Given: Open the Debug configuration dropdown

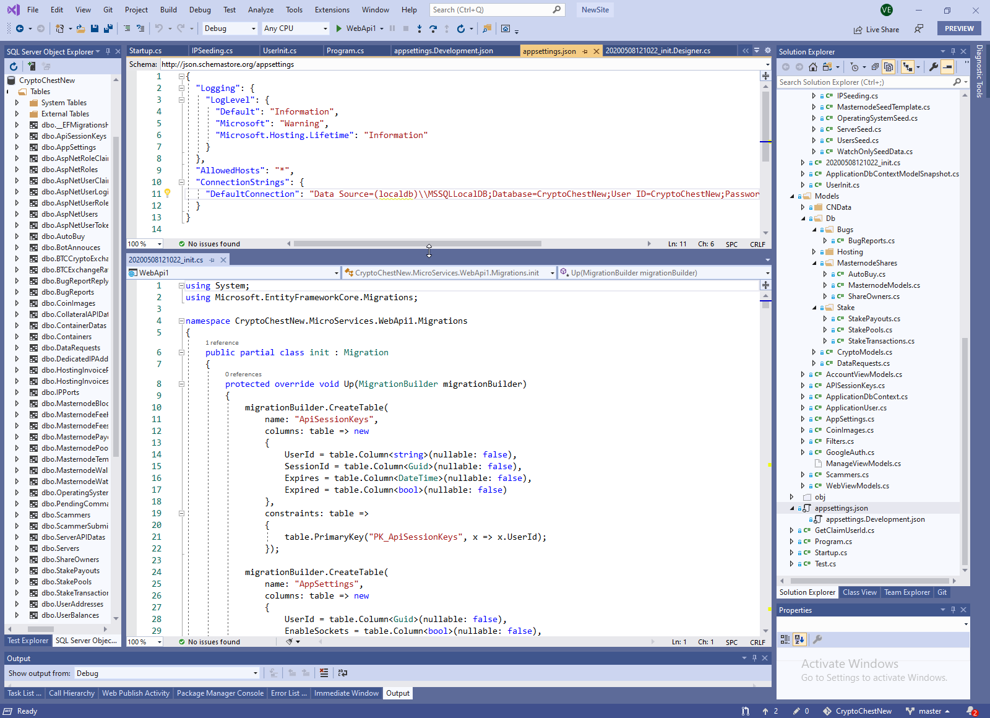Looking at the screenshot, I should coord(230,28).
